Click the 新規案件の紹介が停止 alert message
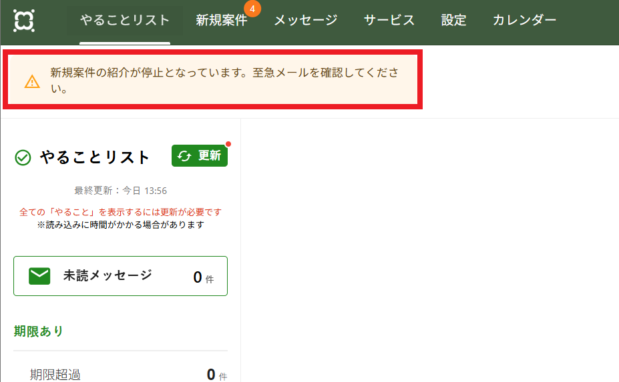Screen dimensions: 619x382 click(224, 80)
